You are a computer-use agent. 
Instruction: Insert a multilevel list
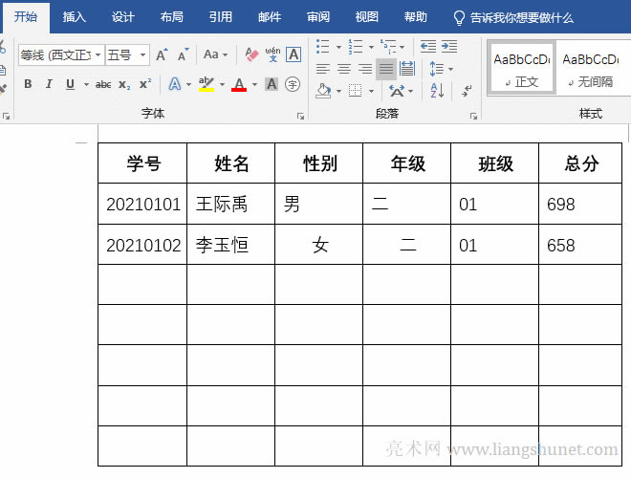[x=388, y=47]
